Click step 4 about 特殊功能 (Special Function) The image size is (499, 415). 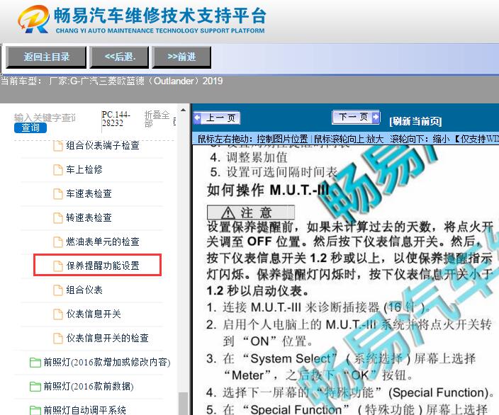(349, 392)
